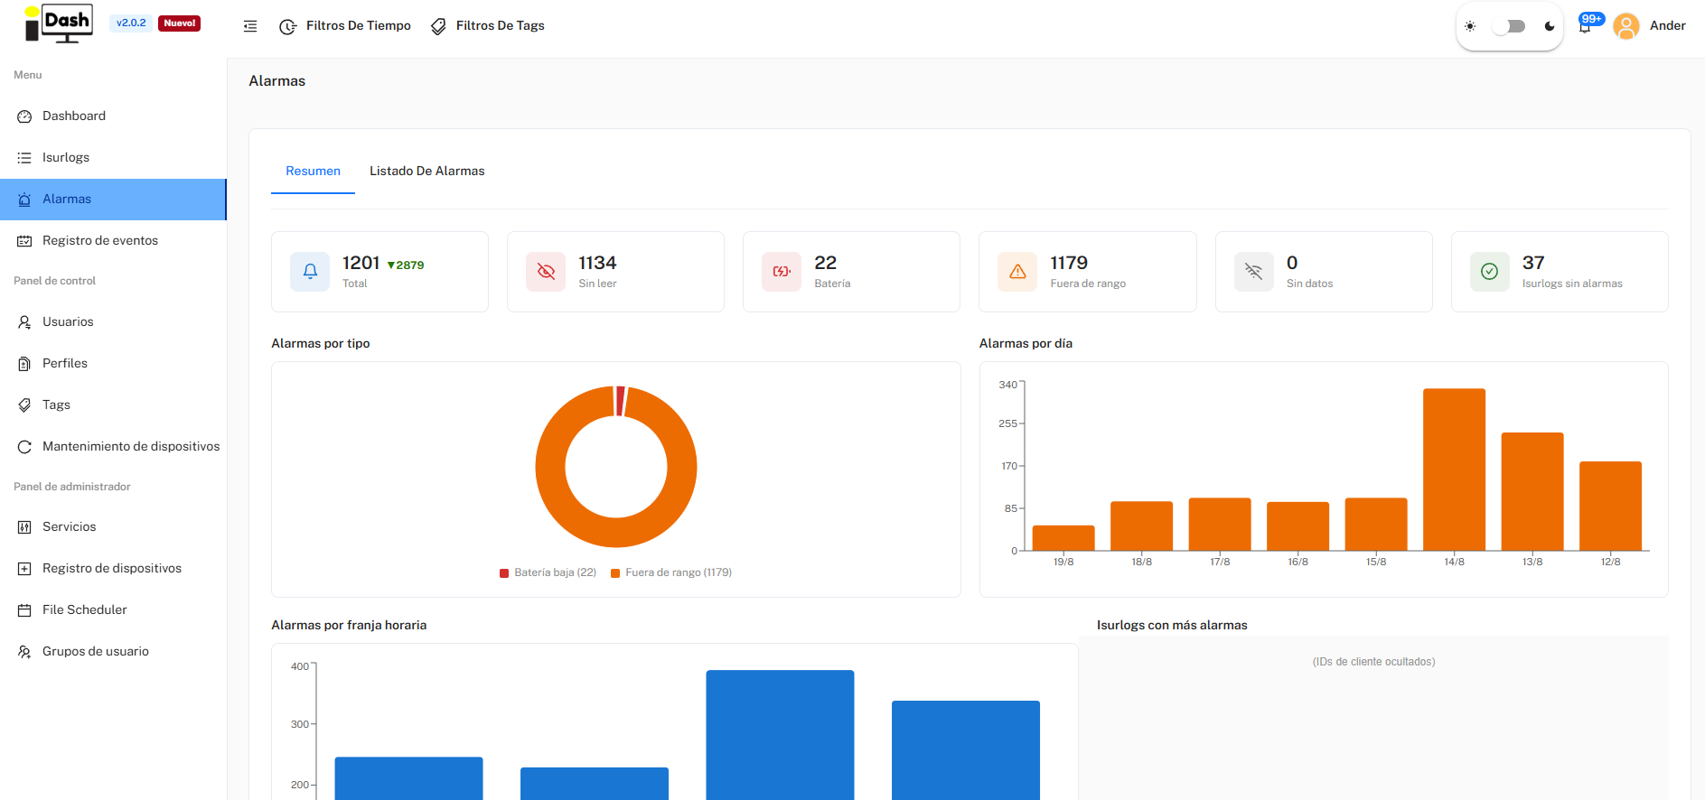Screen dimensions: 1705x800
Task: Click the iDash logo
Action: 59,24
